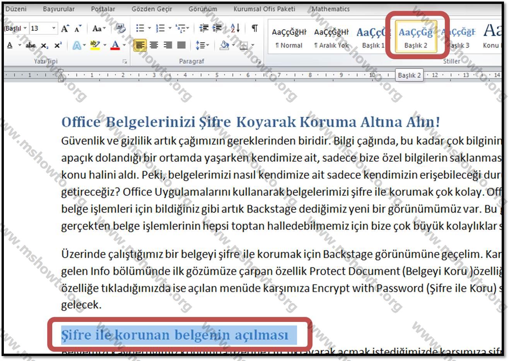Open the Text Effects dropdown arrow
509x361 pixels.
click(85, 46)
